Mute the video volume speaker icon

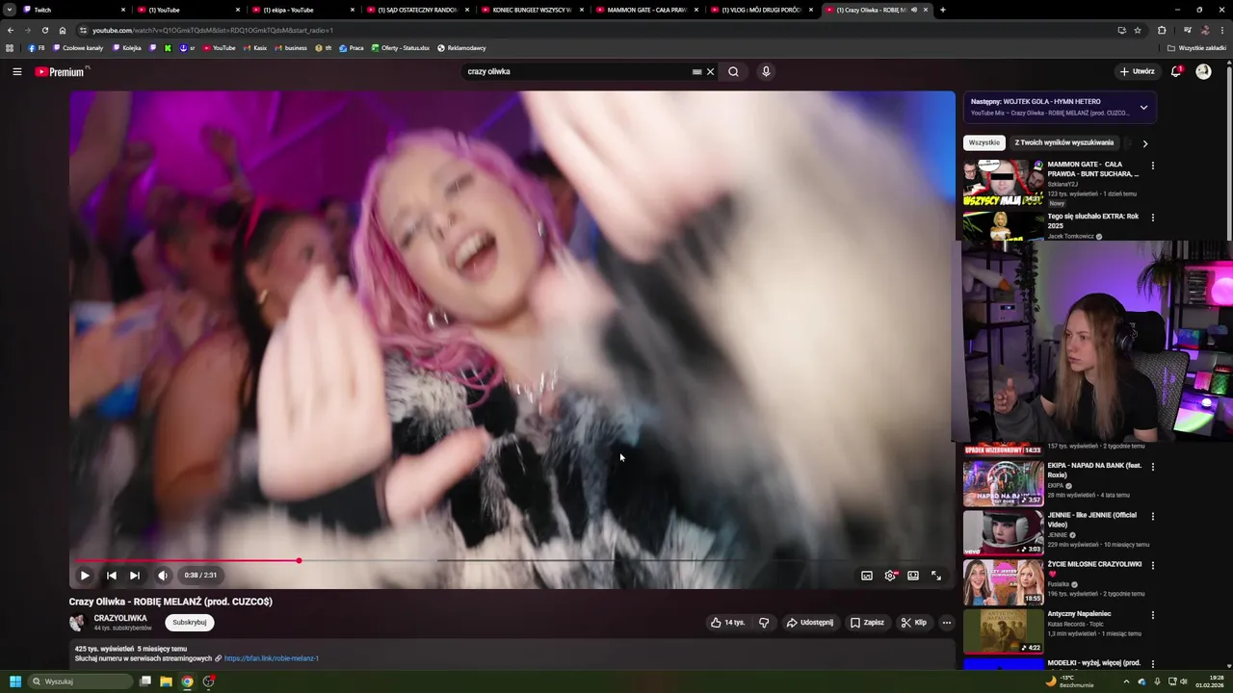pyautogui.click(x=163, y=576)
